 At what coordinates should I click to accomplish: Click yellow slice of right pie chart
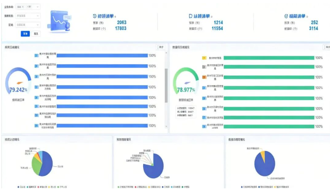pyautogui.click(x=263, y=154)
